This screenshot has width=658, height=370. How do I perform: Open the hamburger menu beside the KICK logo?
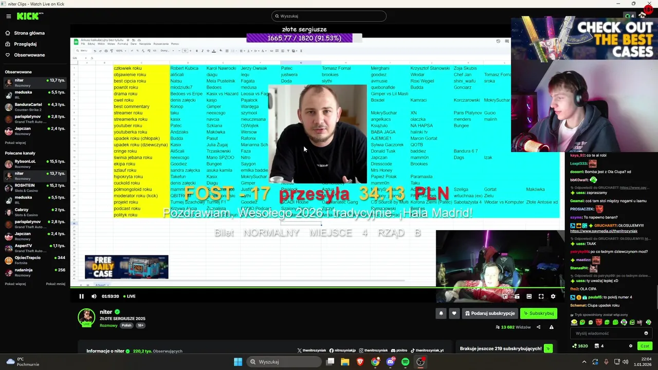pyautogui.click(x=8, y=16)
